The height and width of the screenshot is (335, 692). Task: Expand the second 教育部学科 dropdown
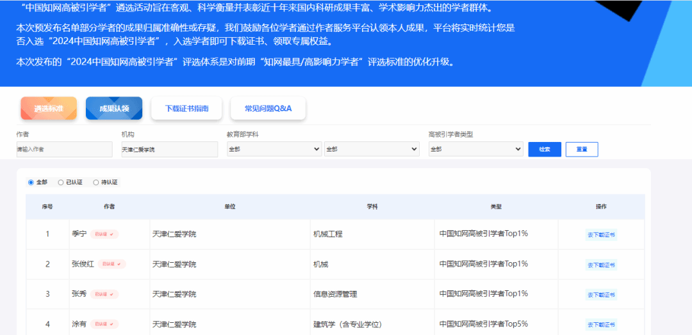click(x=372, y=149)
